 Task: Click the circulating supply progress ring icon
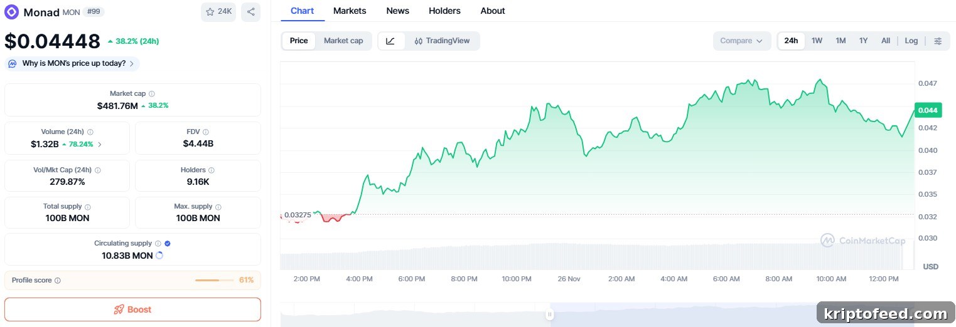click(159, 256)
